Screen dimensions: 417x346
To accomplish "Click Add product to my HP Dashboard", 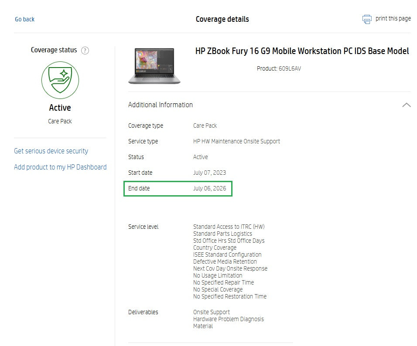I will (60, 167).
